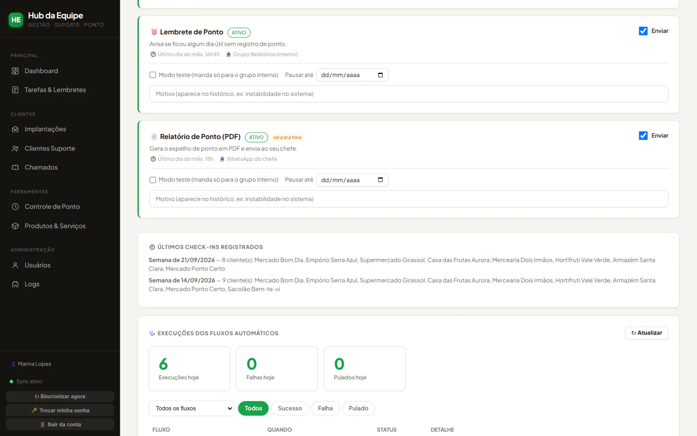Click the Implantações building icon
This screenshot has width=697, height=436.
tap(15, 129)
